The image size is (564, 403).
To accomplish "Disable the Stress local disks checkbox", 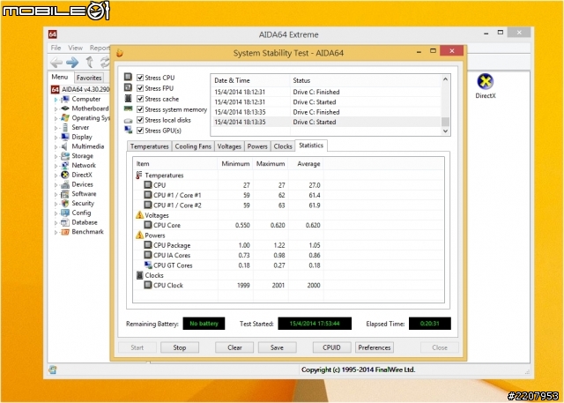I will (140, 120).
